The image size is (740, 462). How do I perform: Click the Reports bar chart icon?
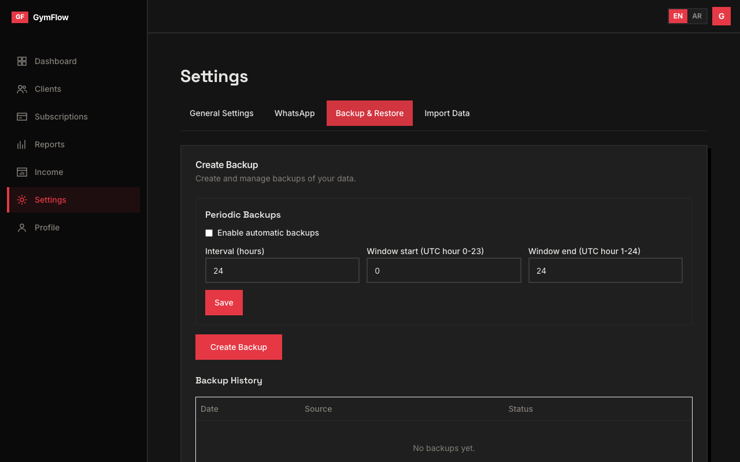(22, 144)
